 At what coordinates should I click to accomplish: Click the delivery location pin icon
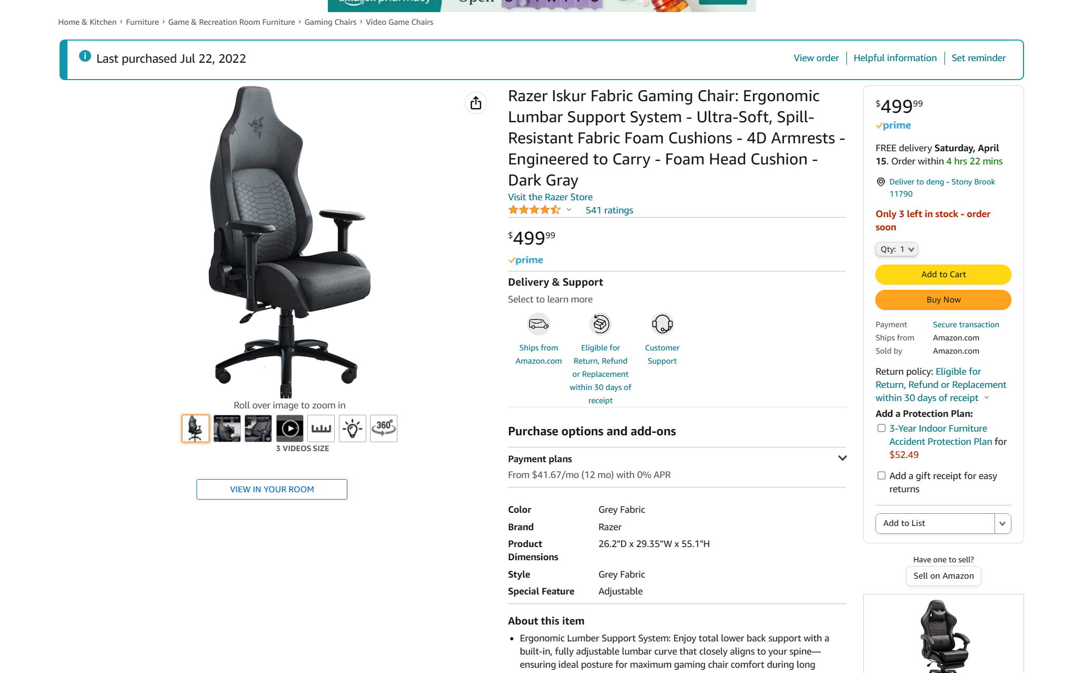[x=881, y=182]
